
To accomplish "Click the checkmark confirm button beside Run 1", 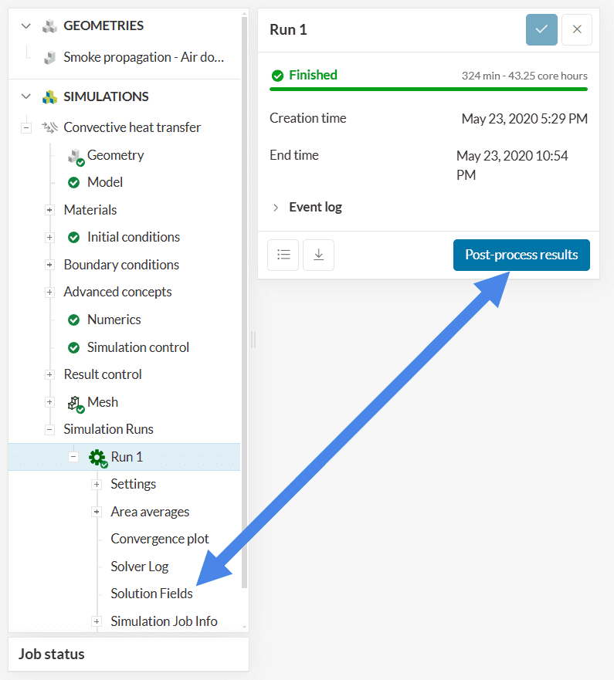I will (x=541, y=29).
